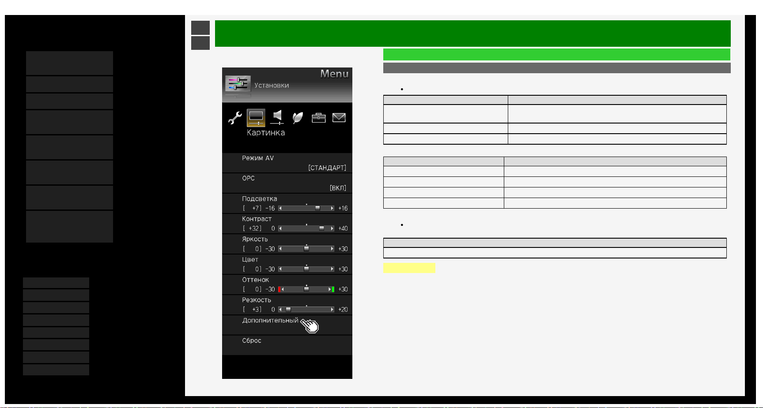Click the Установки sliders icon

pyautogui.click(x=238, y=83)
